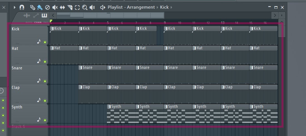Open clip menu of Hat clip at bar 3
306x136 pixels.
pyautogui.click(x=80, y=48)
